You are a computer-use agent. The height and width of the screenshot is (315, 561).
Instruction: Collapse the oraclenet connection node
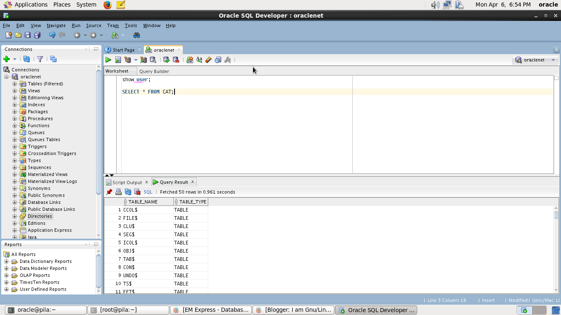7,77
